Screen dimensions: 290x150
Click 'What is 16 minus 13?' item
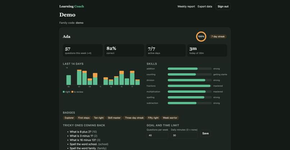85,140
